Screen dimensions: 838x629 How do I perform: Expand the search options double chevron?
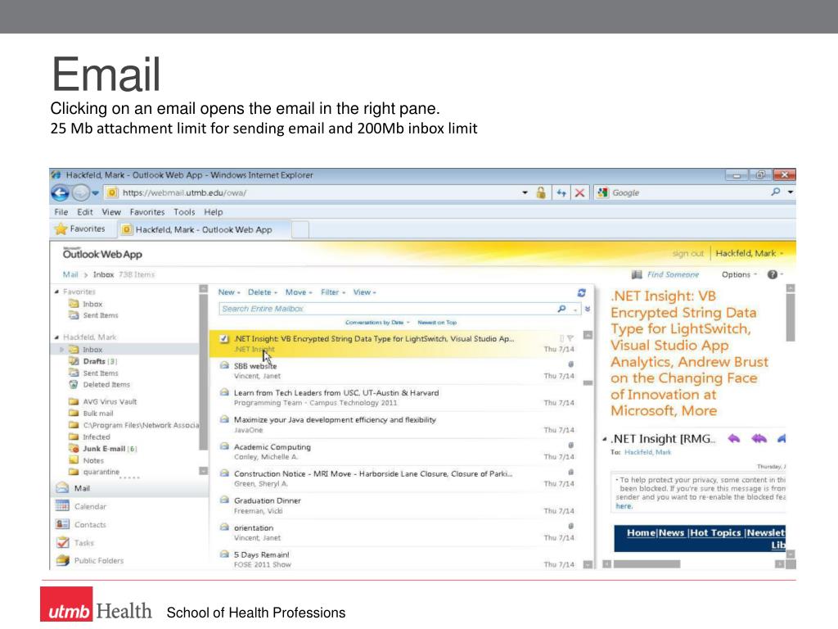[588, 309]
